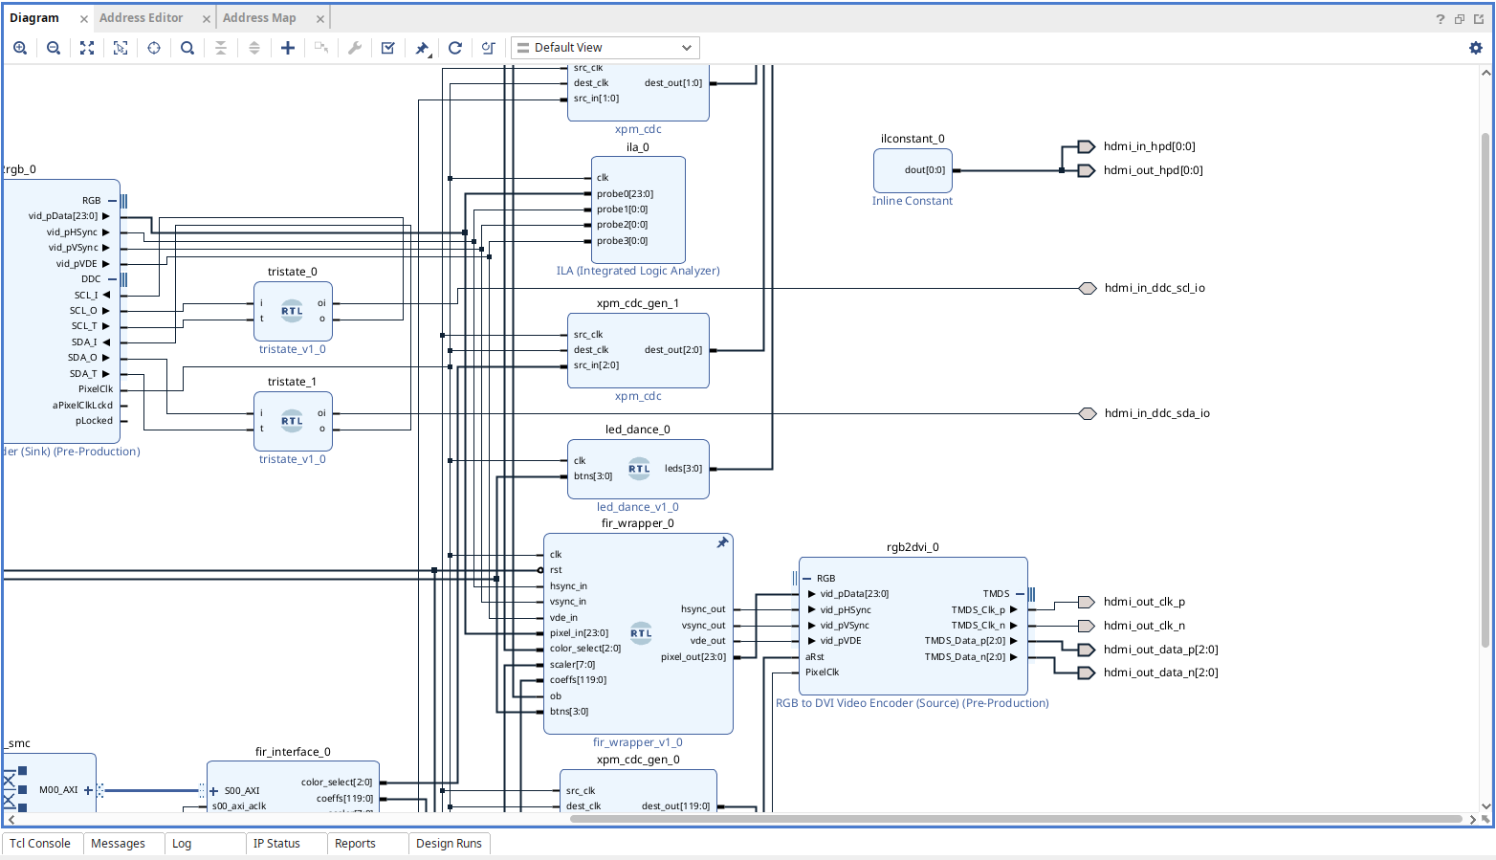
Task: Open the search tool in diagram toolbar
Action: pyautogui.click(x=187, y=48)
